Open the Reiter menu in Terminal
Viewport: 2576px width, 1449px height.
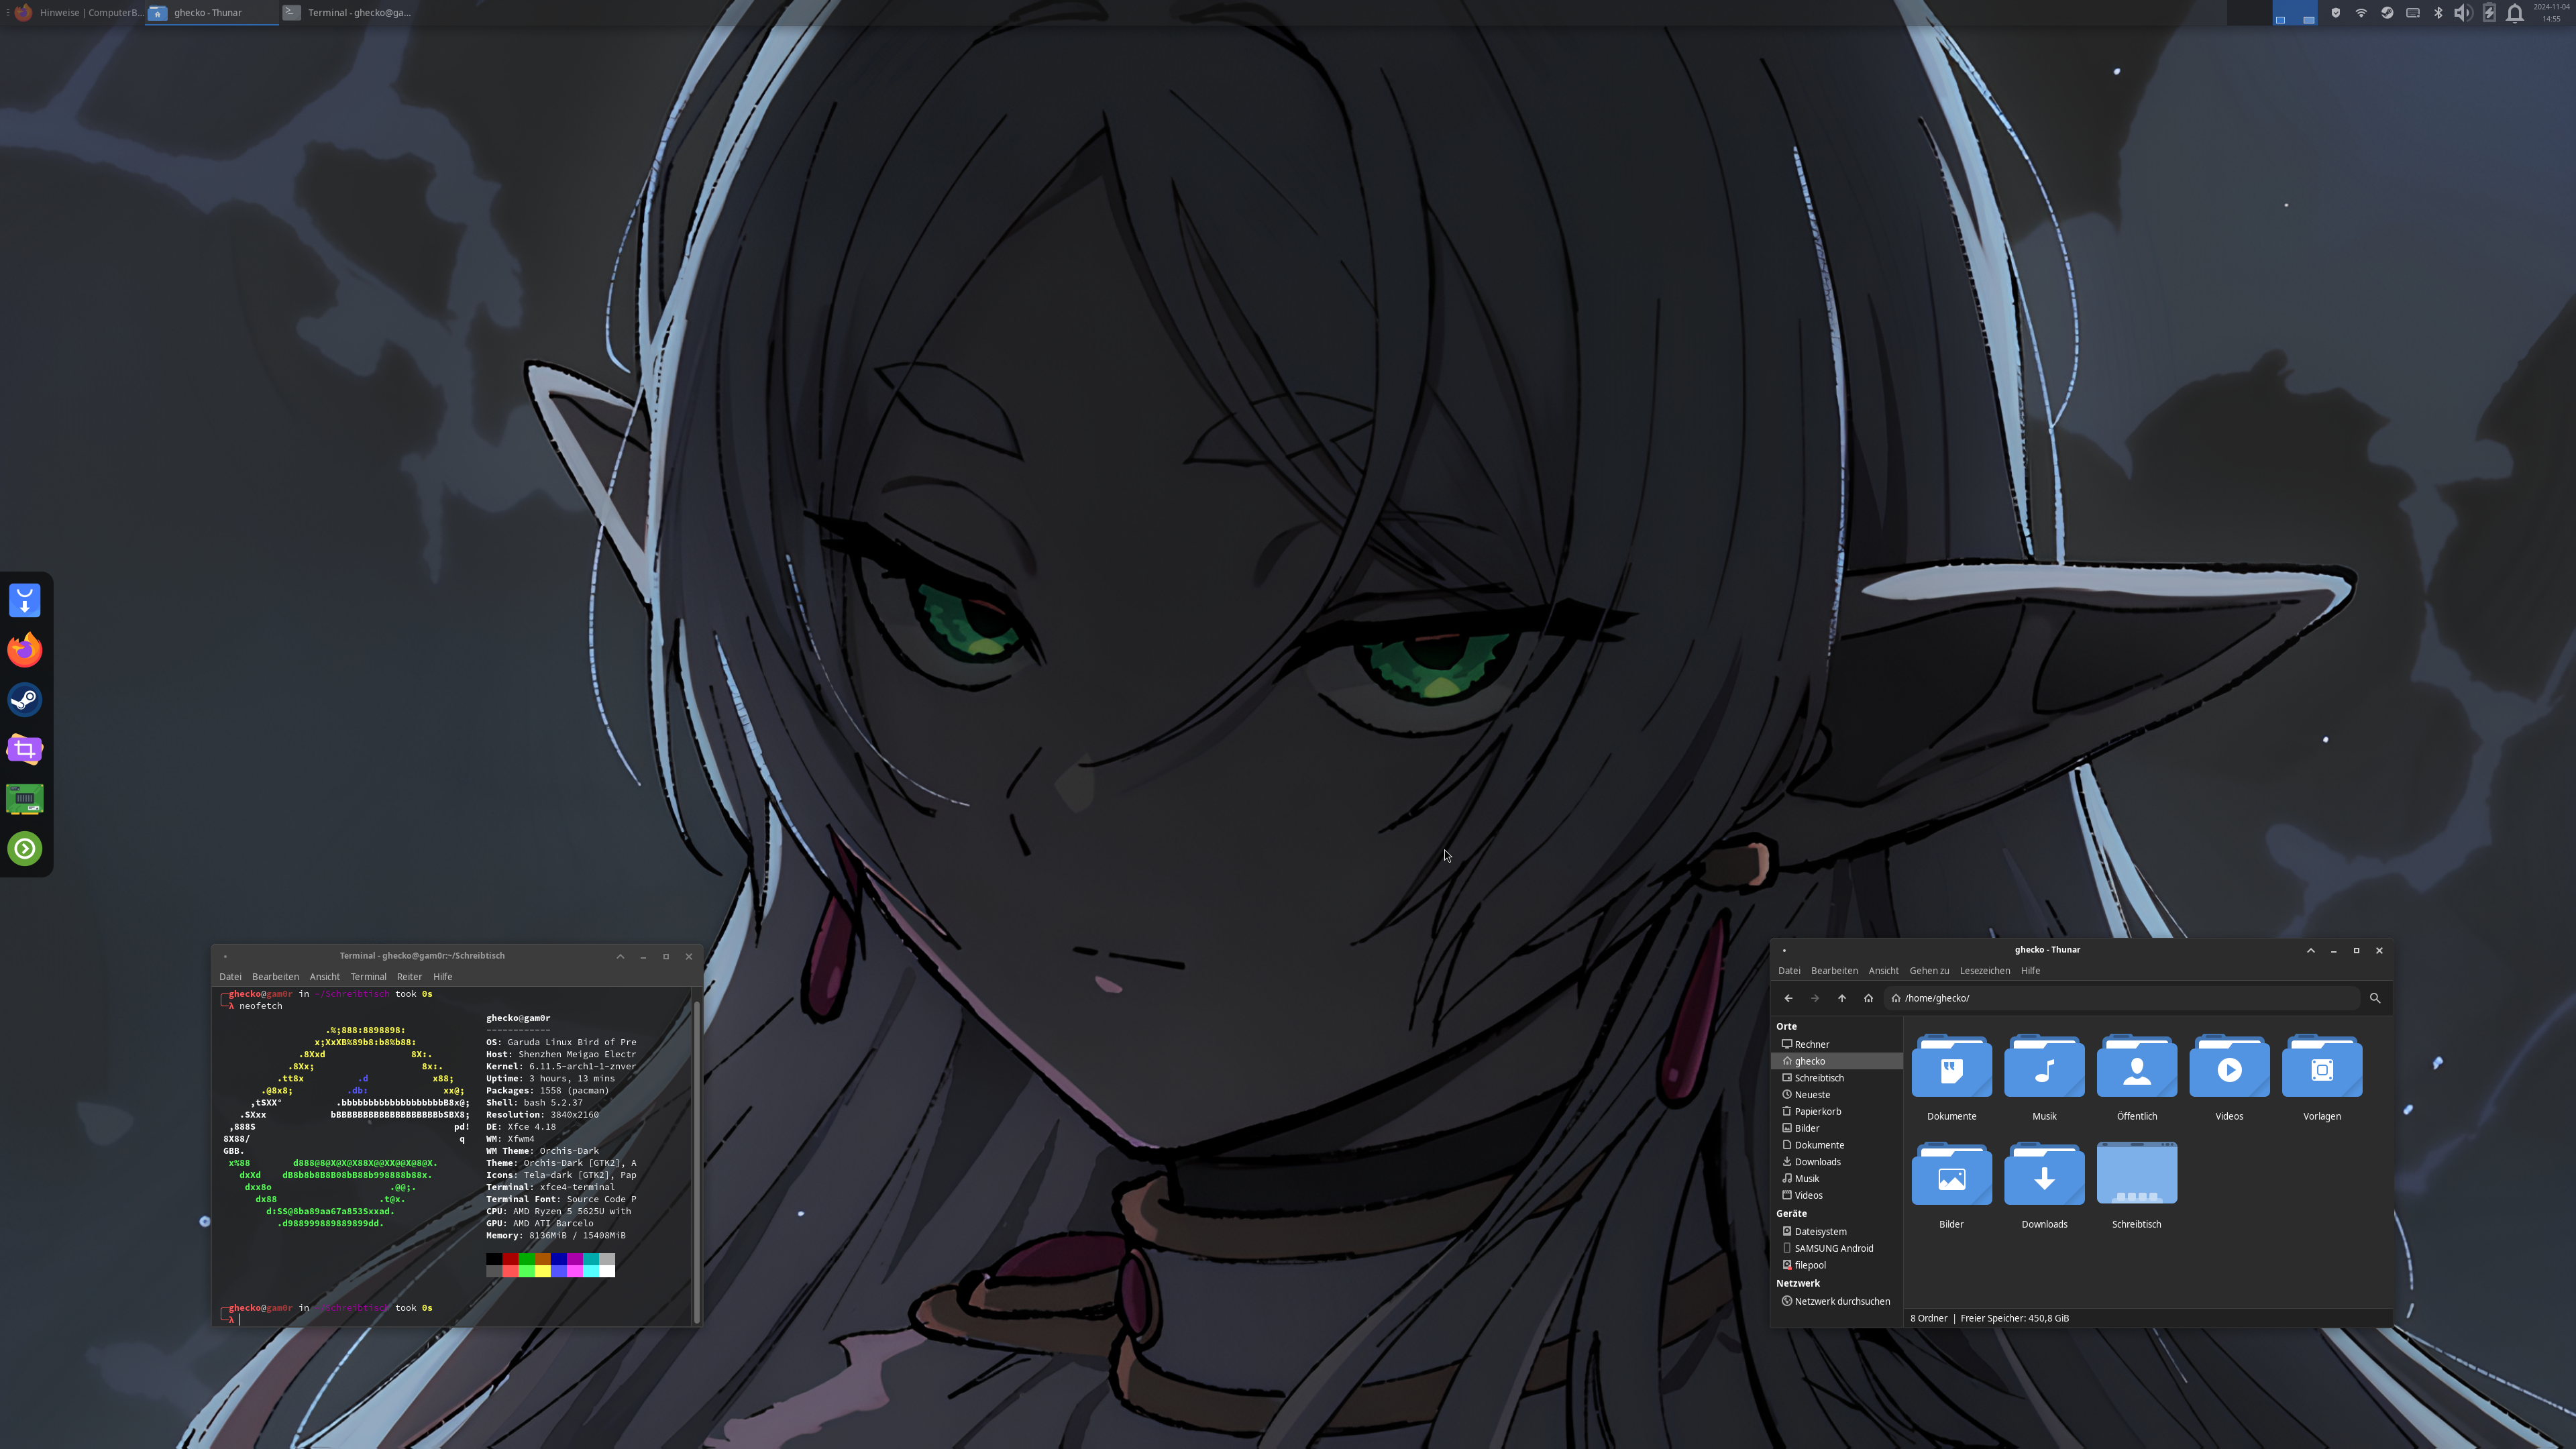pyautogui.click(x=409, y=977)
